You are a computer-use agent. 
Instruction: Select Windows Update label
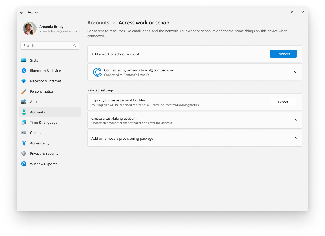[x=44, y=164]
